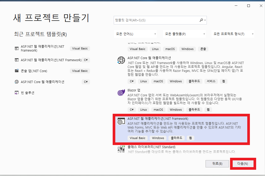Click icon of recent ASP.NET Core web app
Viewport: 265px width, 176px height.
tap(17, 82)
